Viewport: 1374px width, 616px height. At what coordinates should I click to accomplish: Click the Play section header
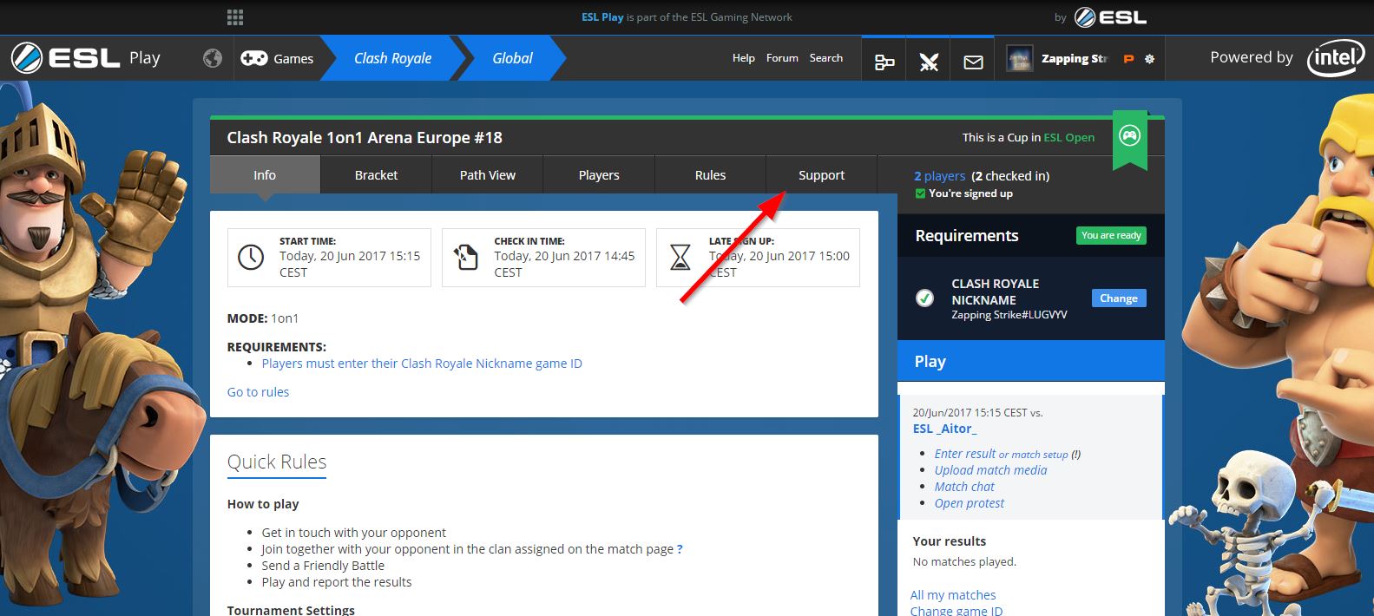click(1030, 361)
